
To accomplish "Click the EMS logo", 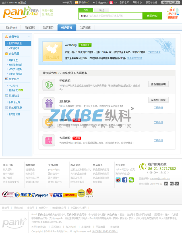I will tap(55, 195).
